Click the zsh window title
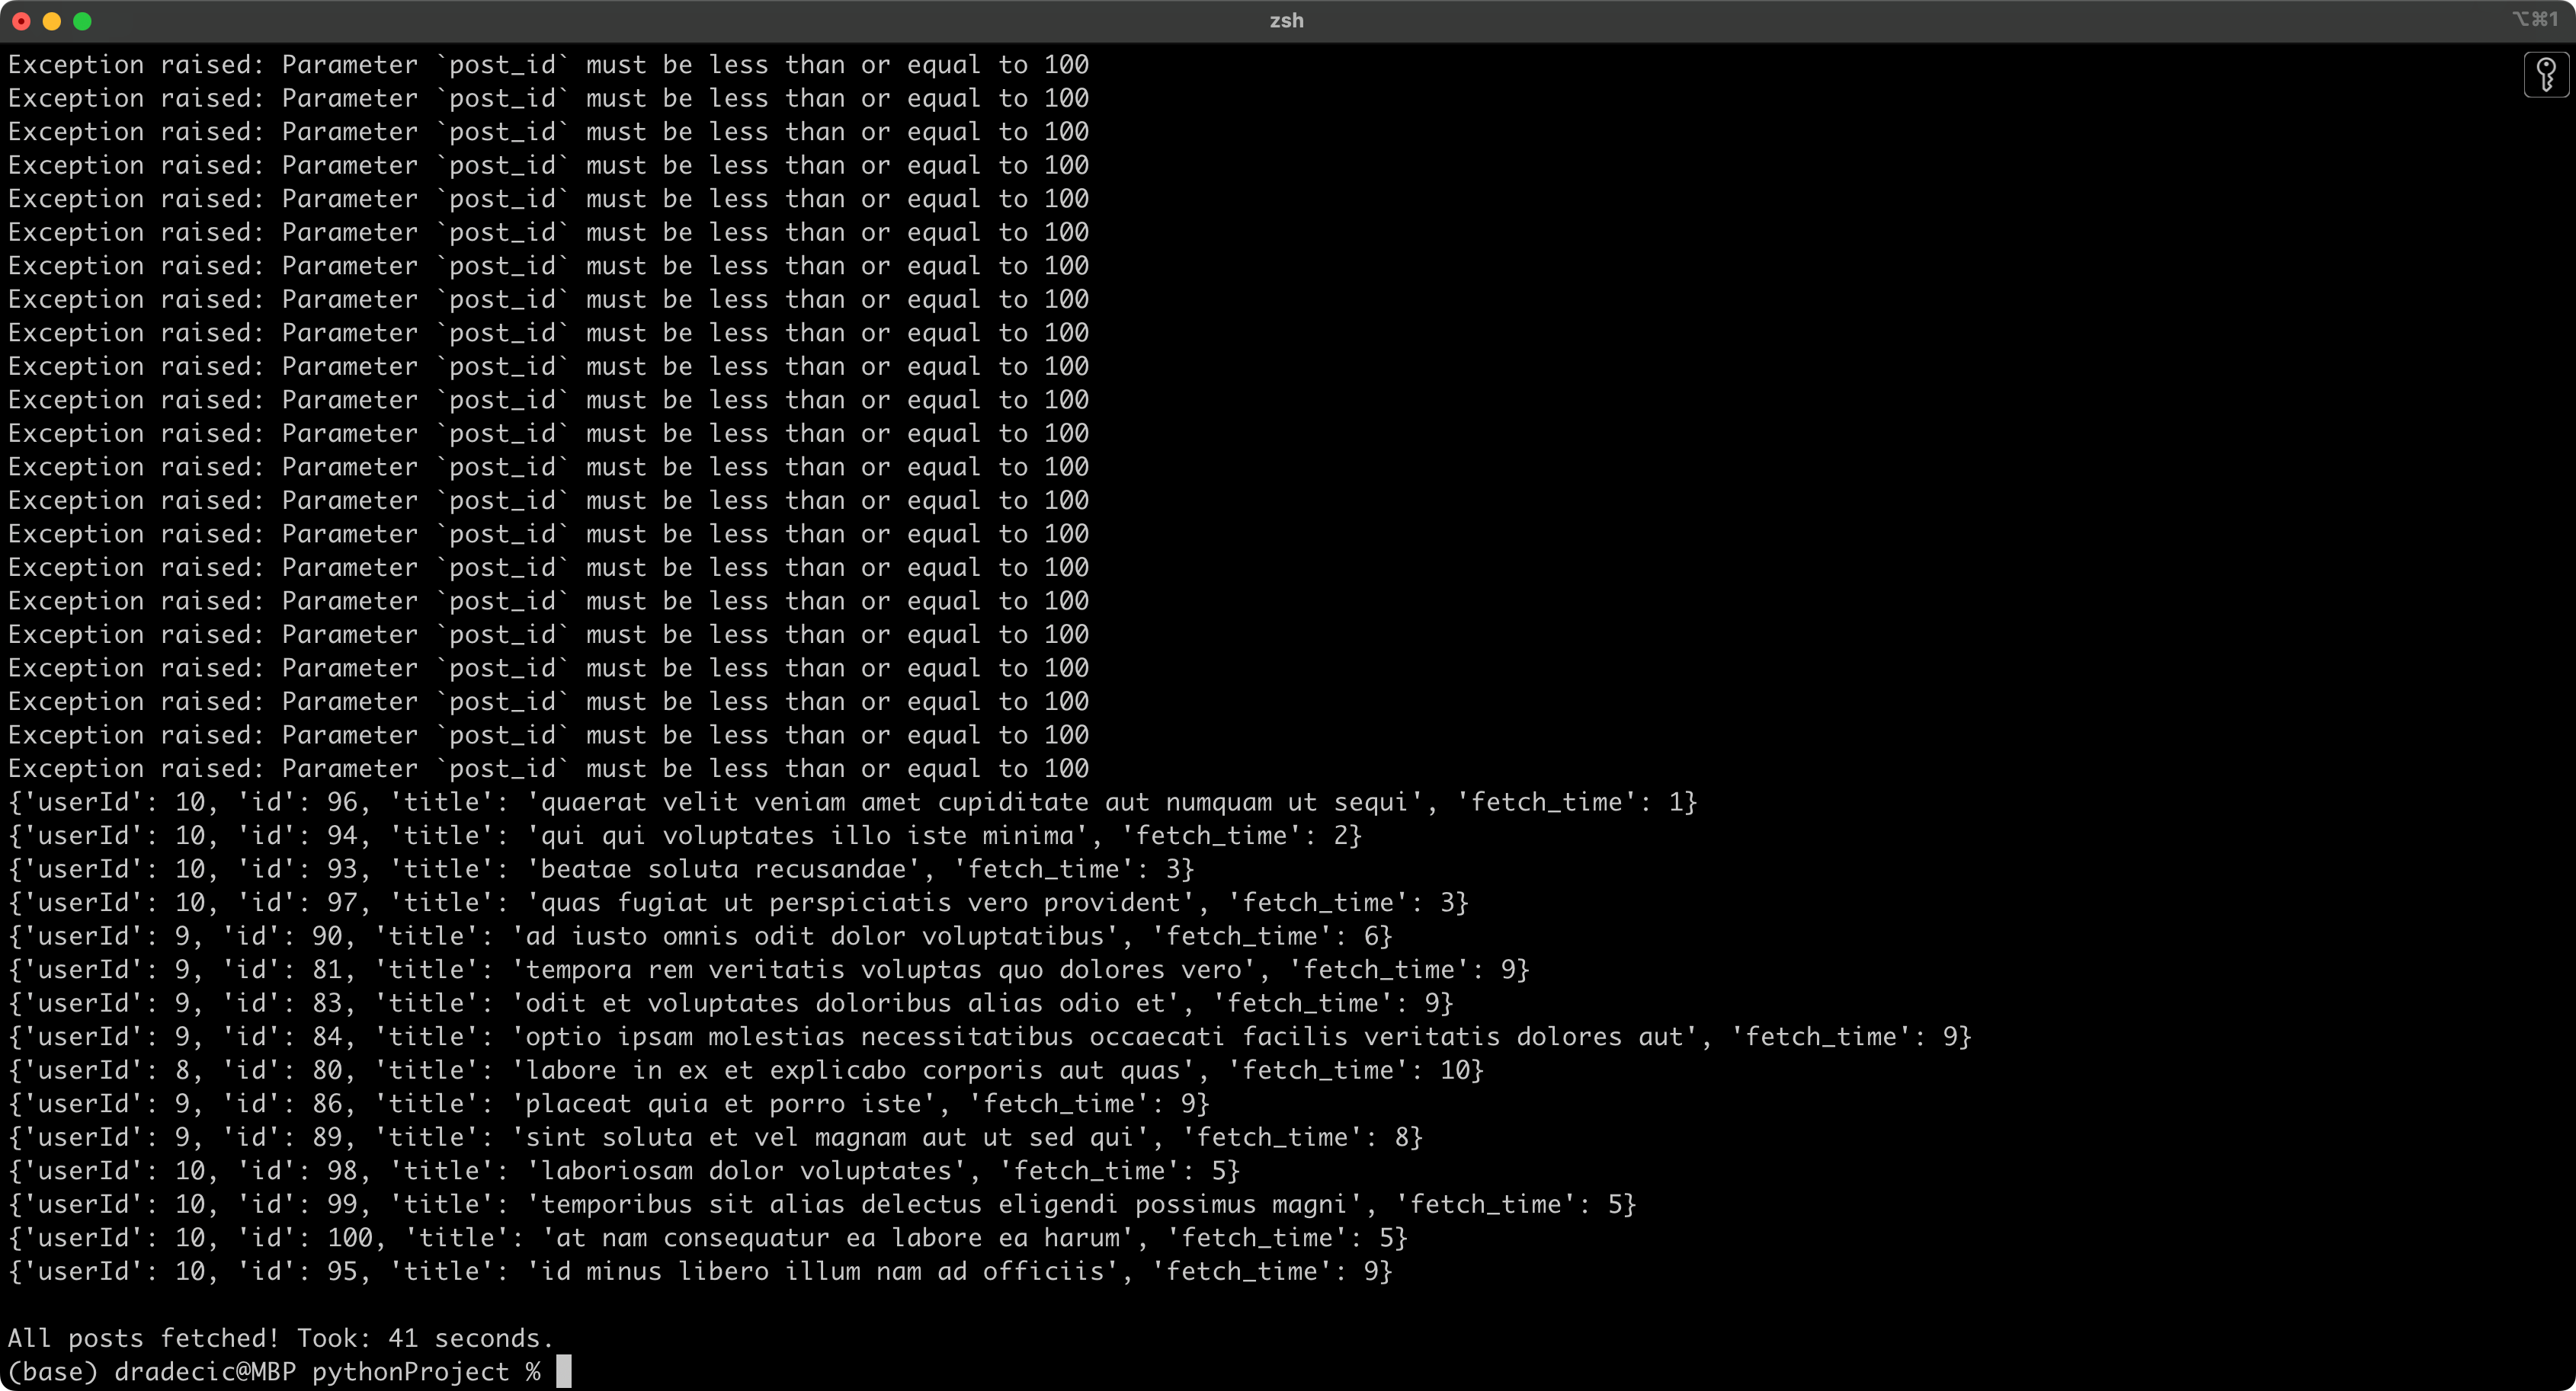This screenshot has height=1391, width=2576. 1286,21
